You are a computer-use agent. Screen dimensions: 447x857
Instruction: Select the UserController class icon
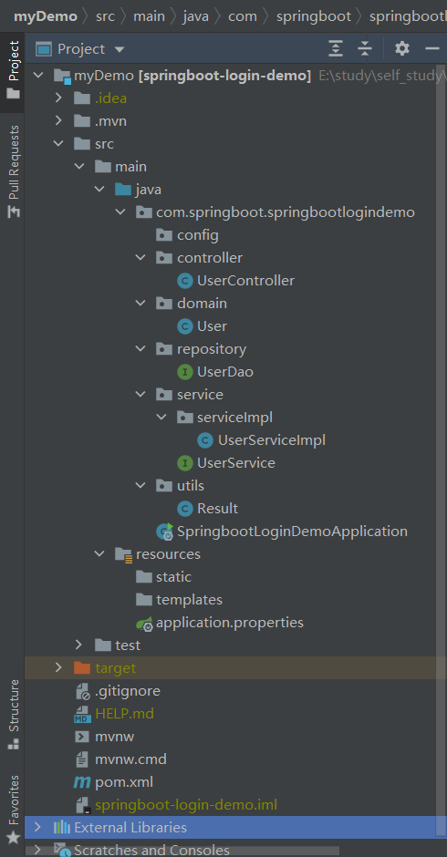pyautogui.click(x=185, y=281)
